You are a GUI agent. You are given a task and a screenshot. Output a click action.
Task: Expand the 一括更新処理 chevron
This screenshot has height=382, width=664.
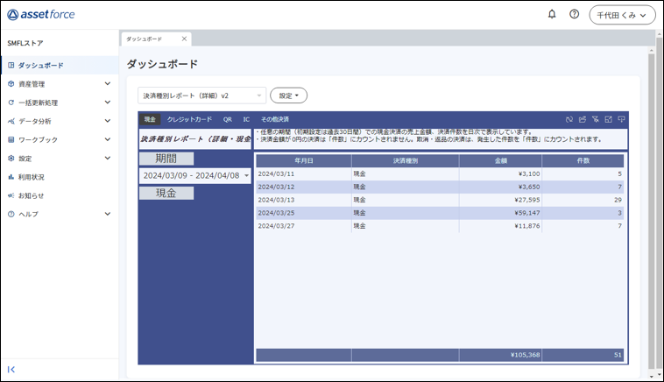pyautogui.click(x=108, y=103)
